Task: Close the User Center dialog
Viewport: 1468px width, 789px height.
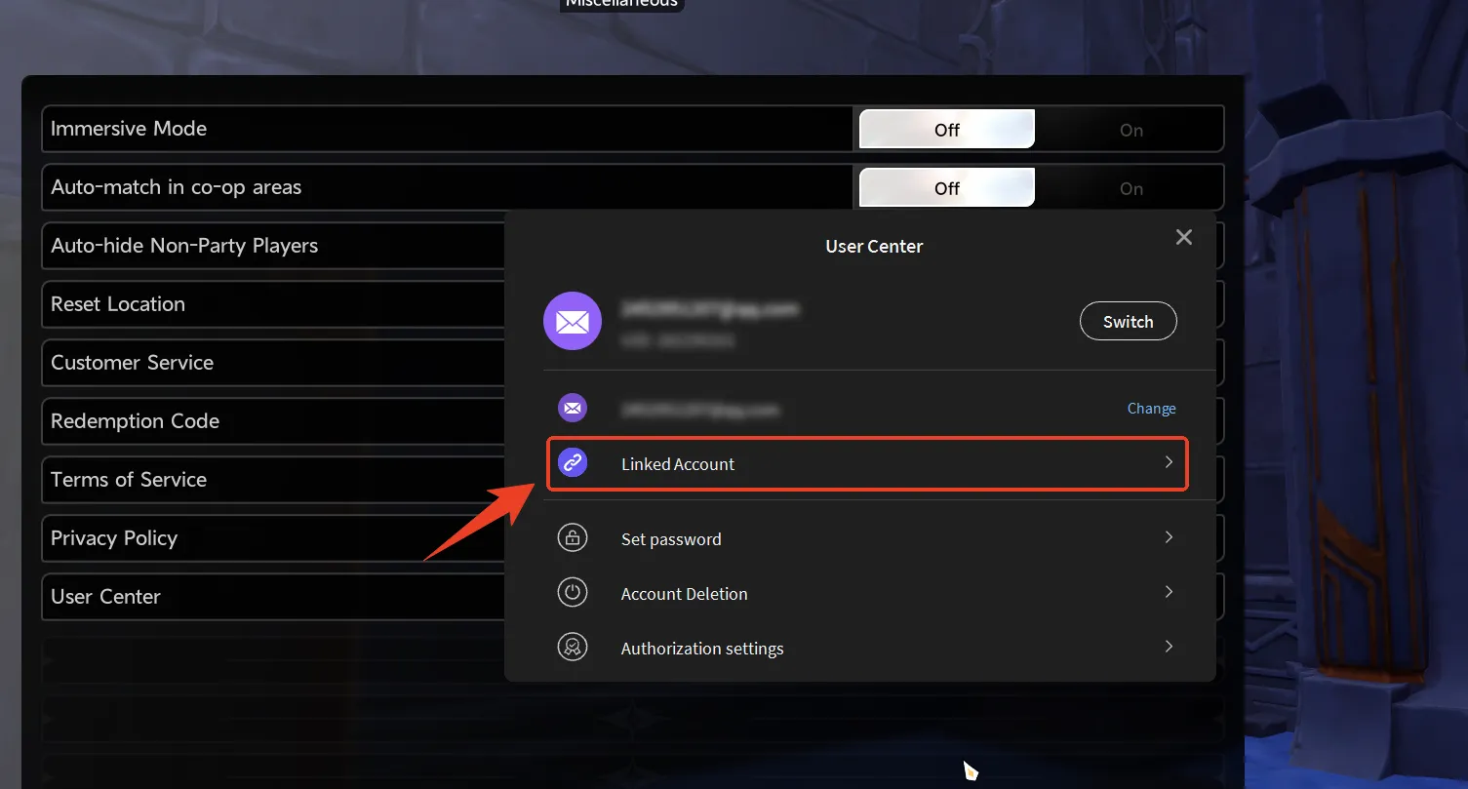Action: point(1184,237)
